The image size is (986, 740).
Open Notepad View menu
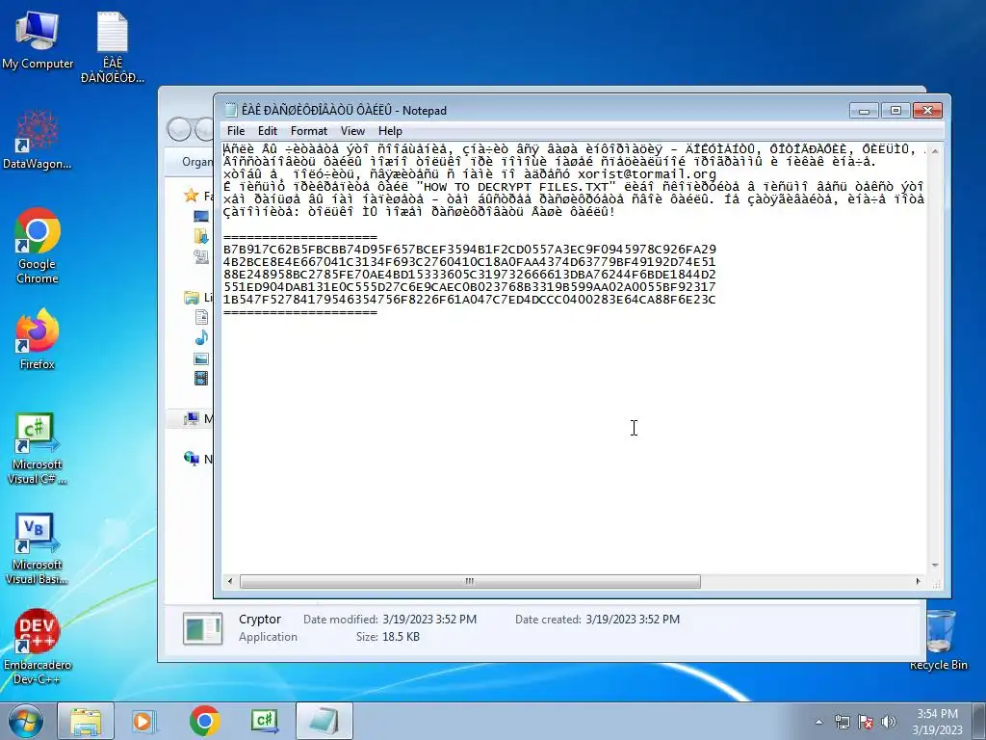(352, 131)
